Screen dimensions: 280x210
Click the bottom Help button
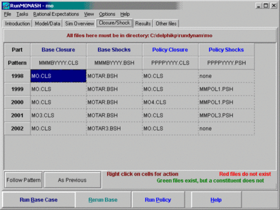(216, 199)
